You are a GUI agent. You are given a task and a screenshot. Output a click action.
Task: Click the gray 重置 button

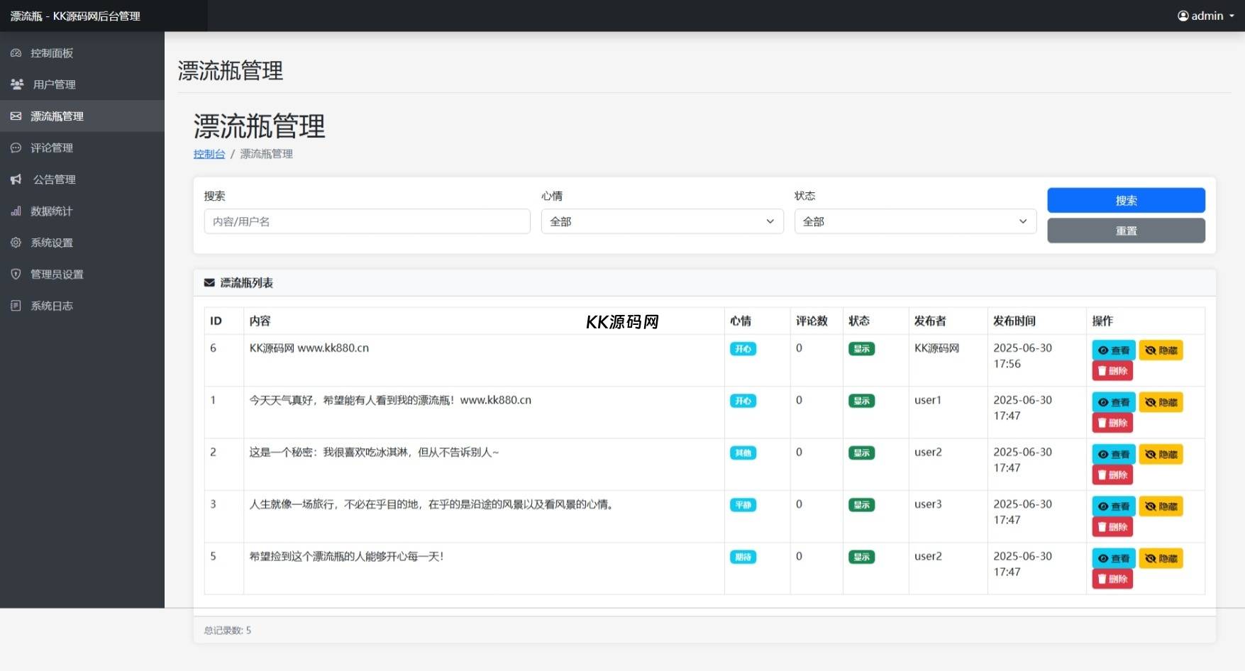[x=1126, y=231]
